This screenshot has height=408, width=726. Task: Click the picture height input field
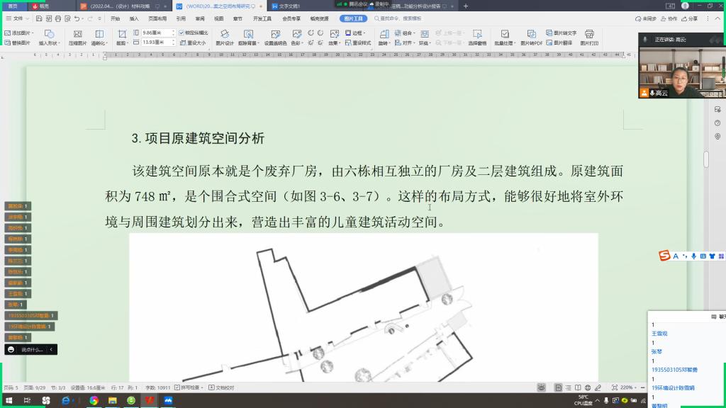coord(155,33)
